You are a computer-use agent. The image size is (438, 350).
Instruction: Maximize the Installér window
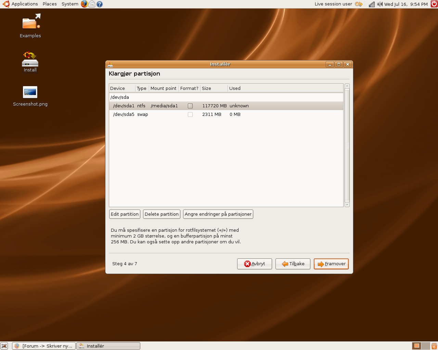tap(339, 64)
